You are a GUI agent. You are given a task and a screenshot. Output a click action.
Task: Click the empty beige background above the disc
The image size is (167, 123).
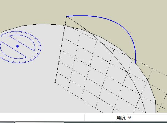coord(32,11)
